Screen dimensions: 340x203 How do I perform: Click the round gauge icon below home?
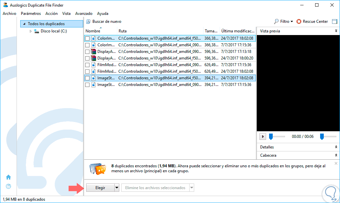[9, 186]
